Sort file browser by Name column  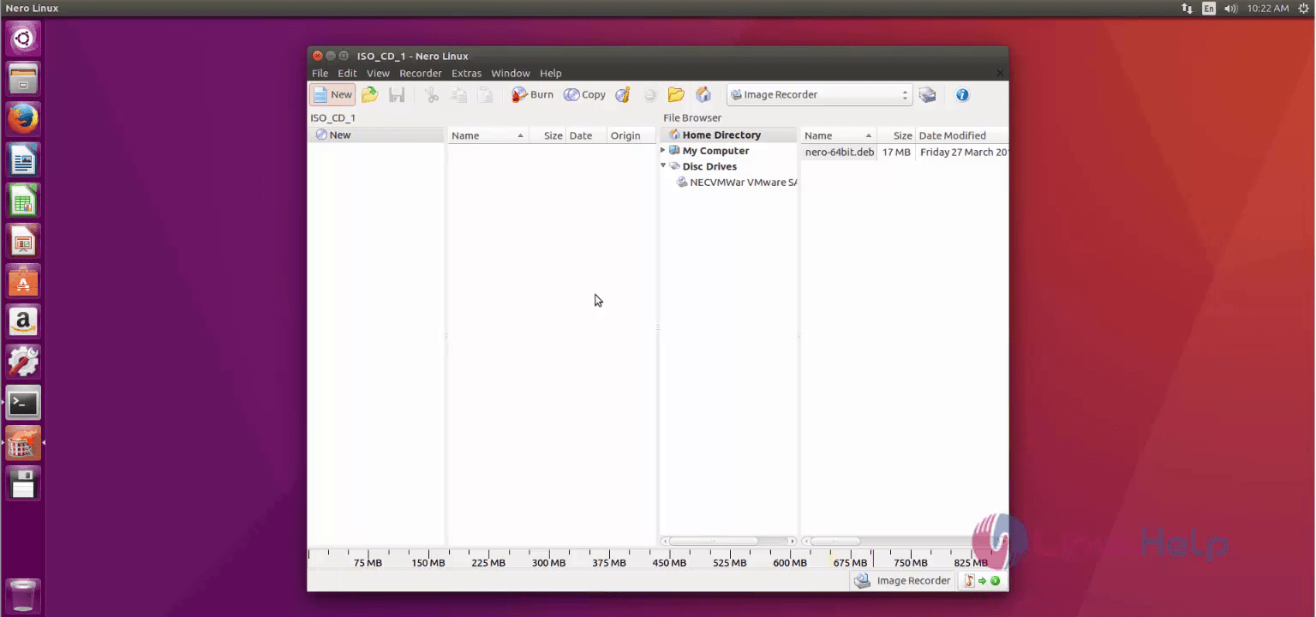838,135
